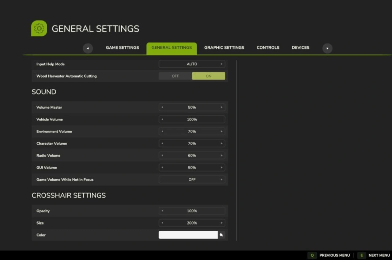
Task: Change Game Volume While Not In Focus option
Action: (221, 180)
